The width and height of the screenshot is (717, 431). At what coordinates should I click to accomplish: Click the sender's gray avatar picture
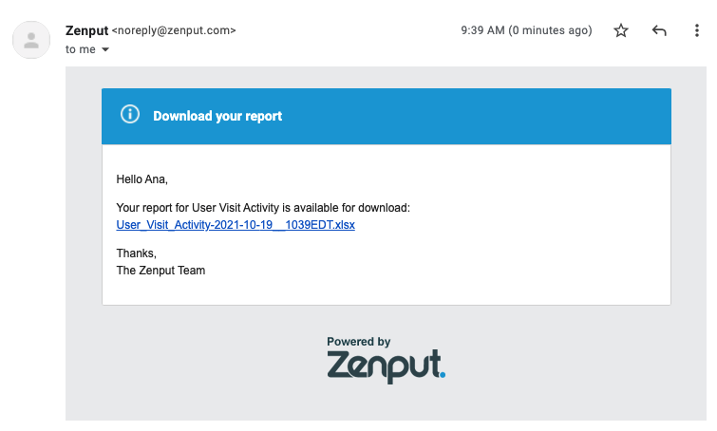(31, 40)
